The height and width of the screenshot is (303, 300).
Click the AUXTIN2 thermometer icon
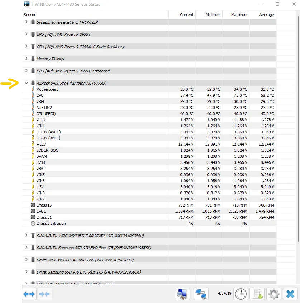click(33, 108)
